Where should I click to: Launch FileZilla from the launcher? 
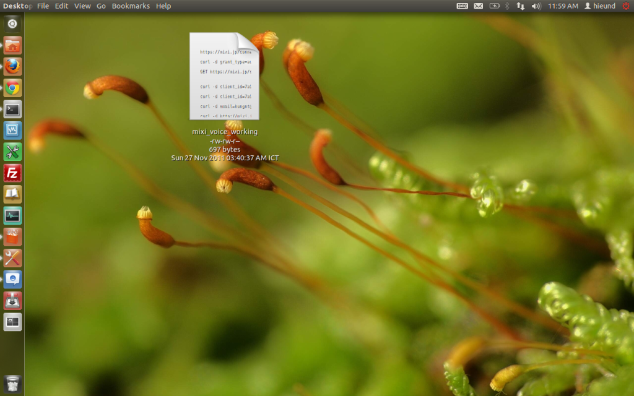point(12,173)
